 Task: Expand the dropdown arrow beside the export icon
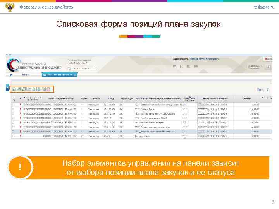point(263,90)
